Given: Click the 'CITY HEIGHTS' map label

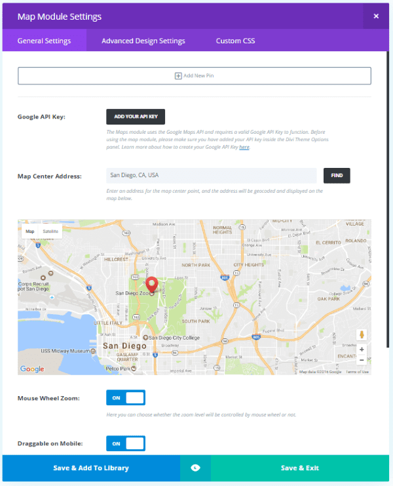Looking at the screenshot, I should pos(249,265).
